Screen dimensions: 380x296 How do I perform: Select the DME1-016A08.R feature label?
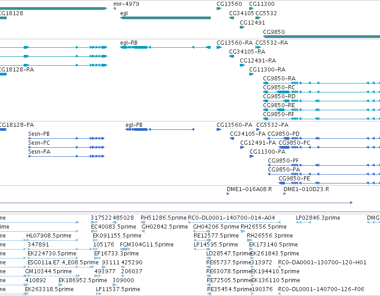point(249,189)
